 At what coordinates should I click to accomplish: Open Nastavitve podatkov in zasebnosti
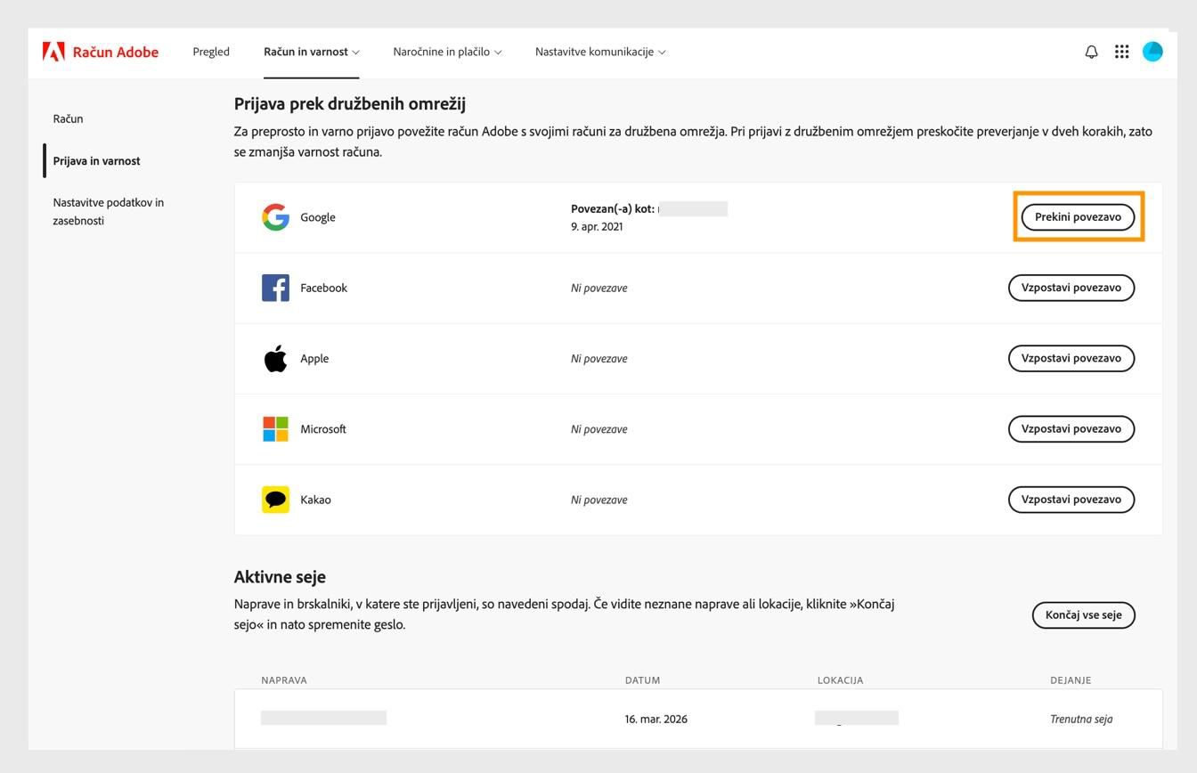[108, 211]
